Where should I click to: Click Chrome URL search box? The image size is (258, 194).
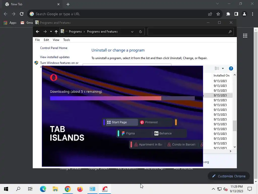[x=118, y=14]
